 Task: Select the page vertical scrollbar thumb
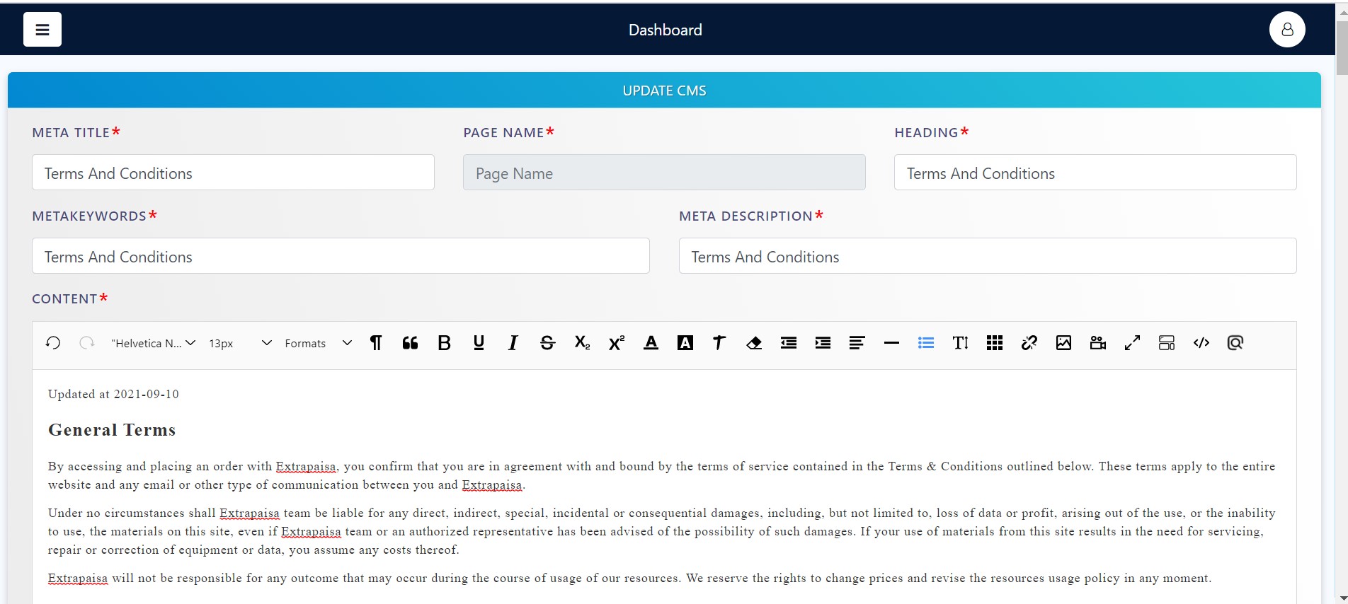(1342, 47)
